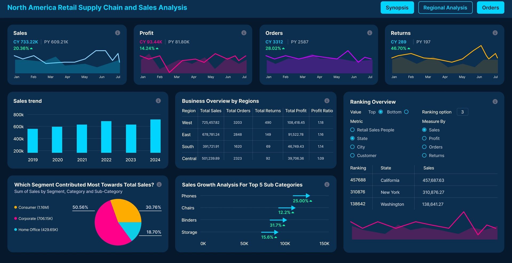
Task: Choose Retail Sales People metric
Action: tap(352, 130)
